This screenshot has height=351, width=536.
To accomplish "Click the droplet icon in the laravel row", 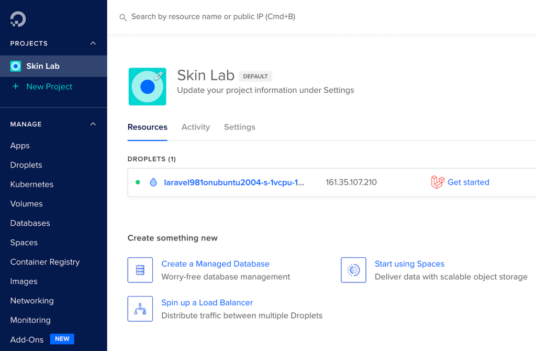I will (153, 182).
